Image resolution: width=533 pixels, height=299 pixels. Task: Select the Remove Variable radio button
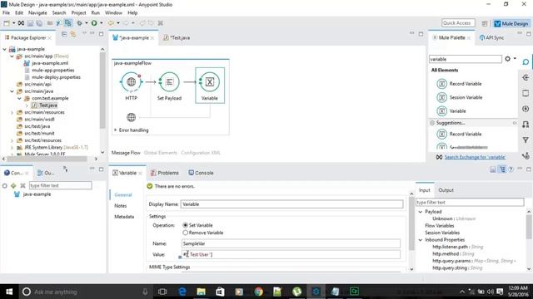(185, 233)
